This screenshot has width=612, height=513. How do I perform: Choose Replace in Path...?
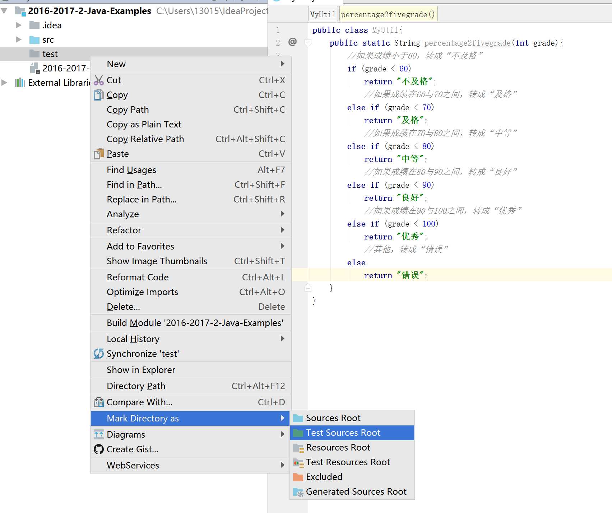[x=191, y=199]
